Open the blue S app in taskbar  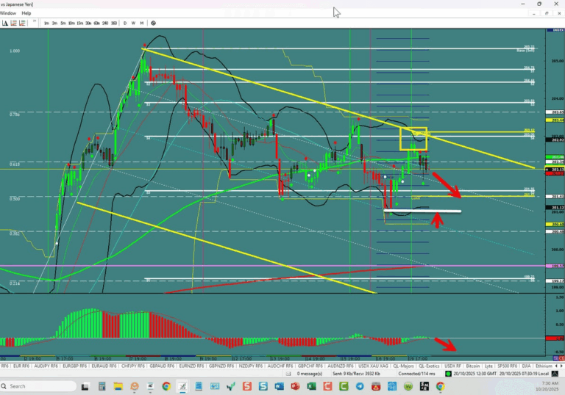click(x=263, y=386)
